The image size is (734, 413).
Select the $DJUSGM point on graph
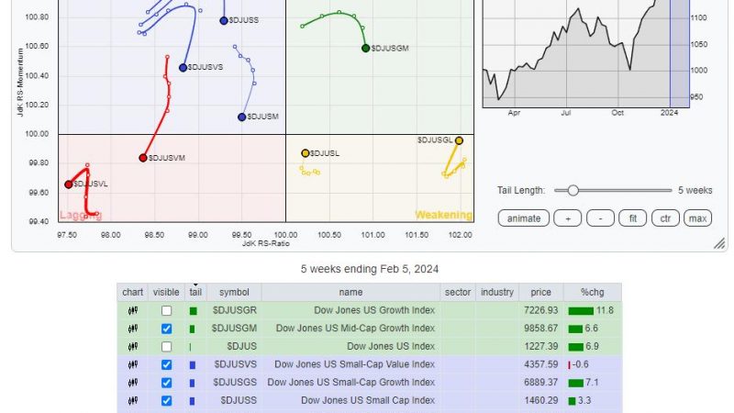[x=365, y=49]
